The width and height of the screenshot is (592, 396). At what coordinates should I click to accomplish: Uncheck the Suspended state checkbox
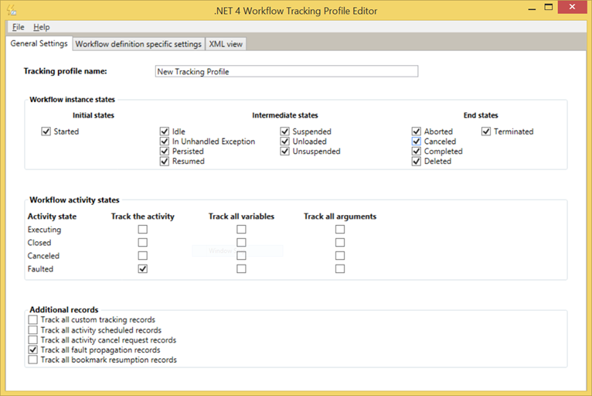pyautogui.click(x=285, y=131)
